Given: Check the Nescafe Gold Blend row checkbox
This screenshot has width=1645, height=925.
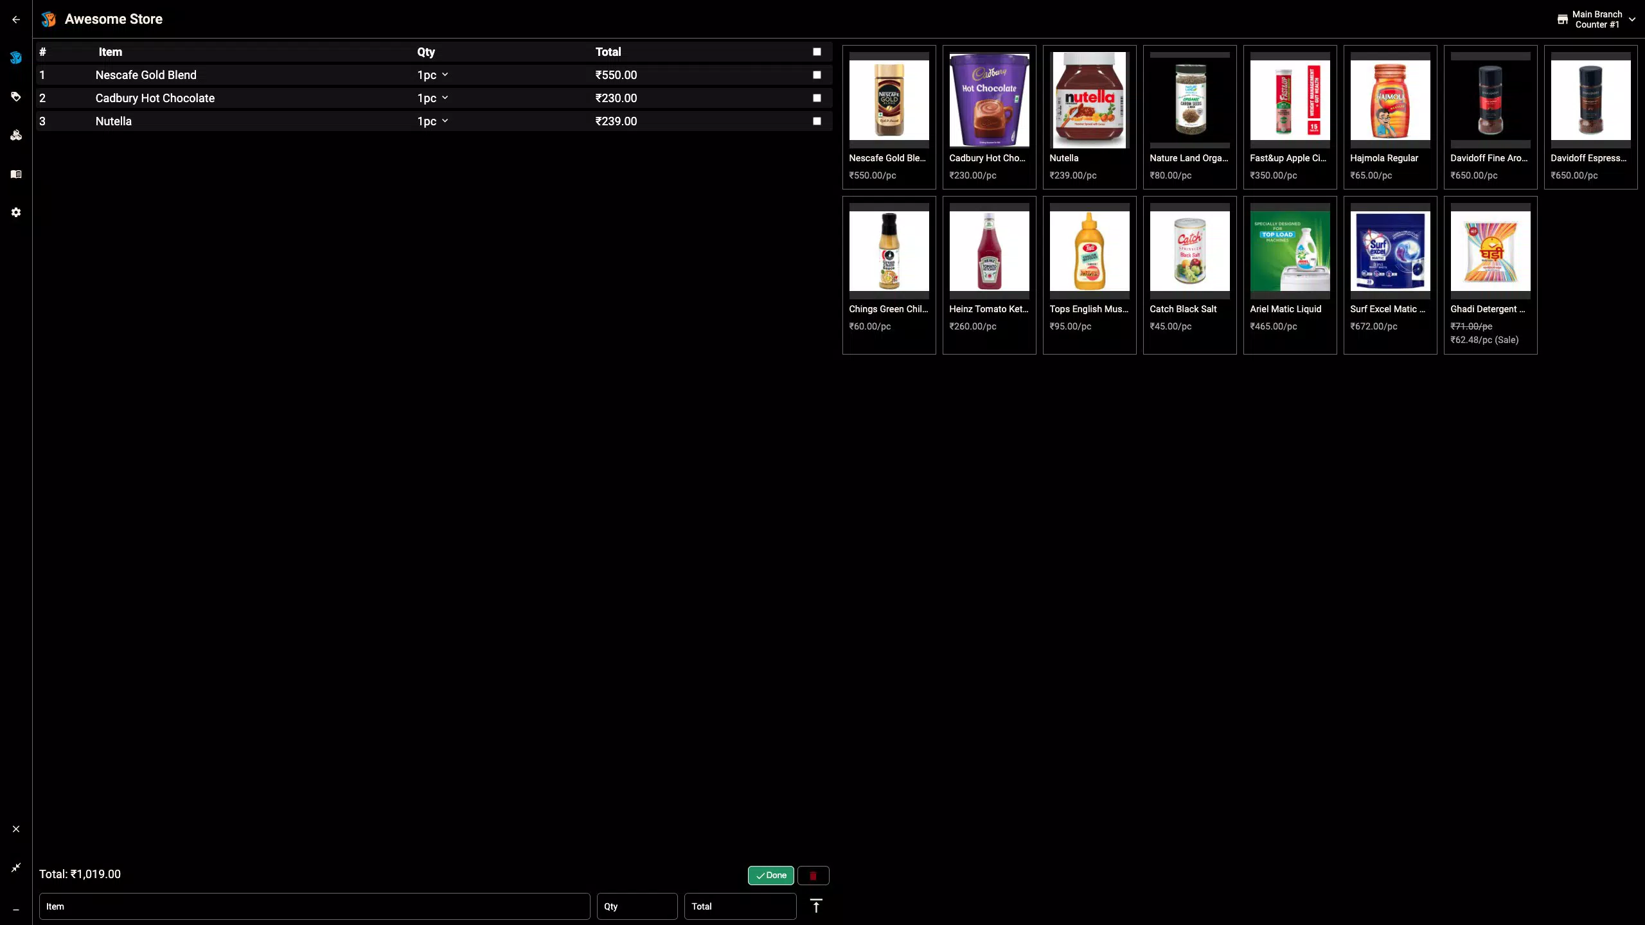Looking at the screenshot, I should coord(817,75).
